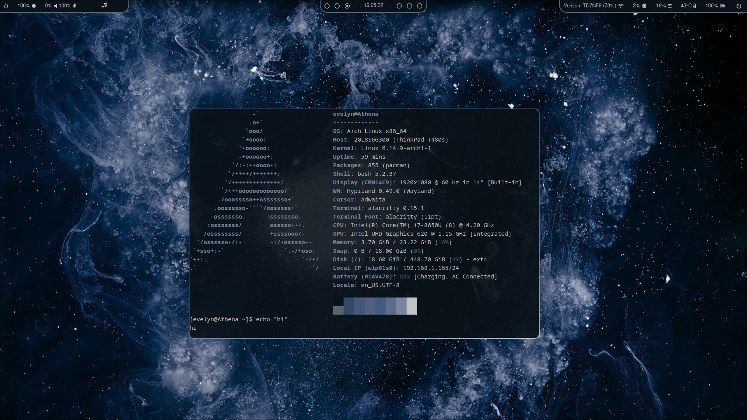Click the Verizon_TD7NF9 Wi-Fi network module
Screen dimensions: 747x420
[x=593, y=6]
